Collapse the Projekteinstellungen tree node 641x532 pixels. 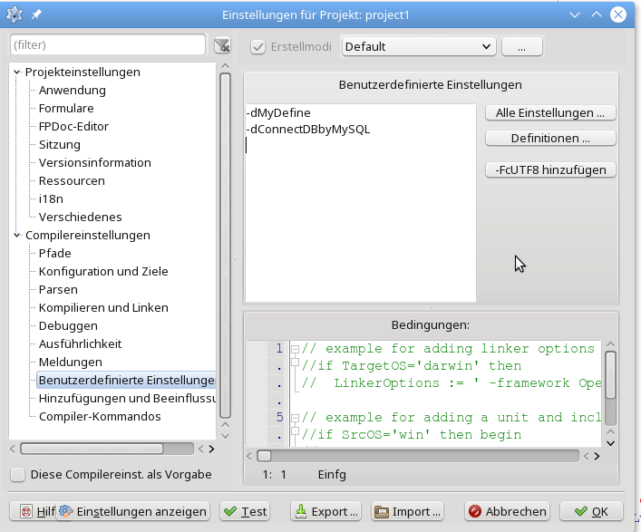[x=17, y=73]
